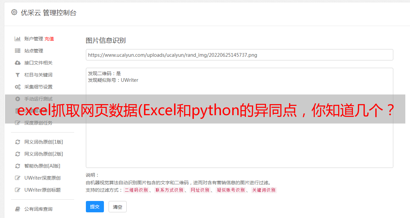
Task: Open the 充值 recharge link
Action: [x=49, y=39]
